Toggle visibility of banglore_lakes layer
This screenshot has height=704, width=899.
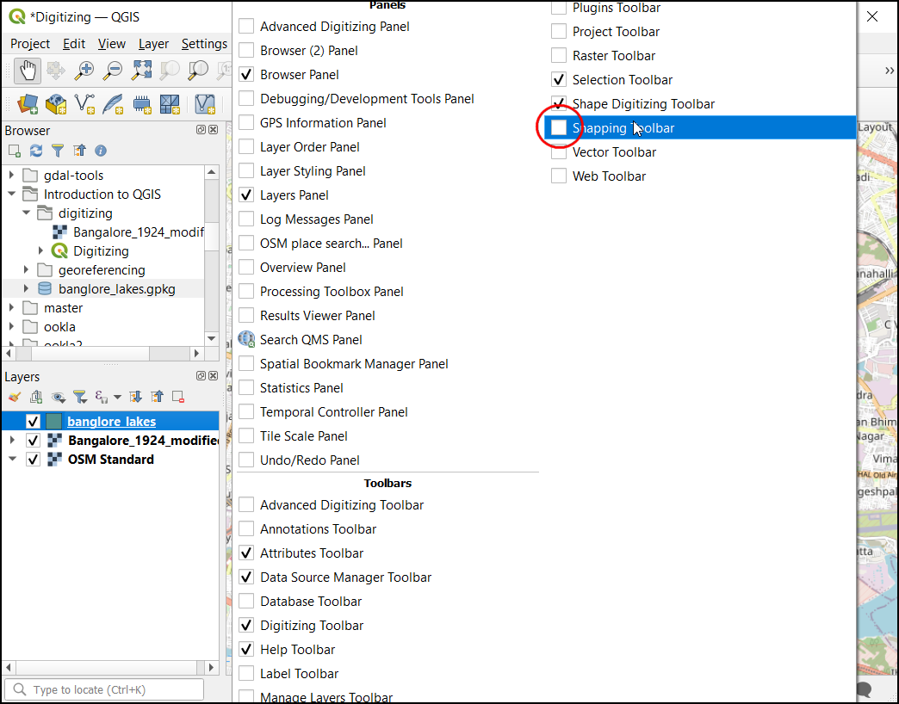click(x=33, y=422)
